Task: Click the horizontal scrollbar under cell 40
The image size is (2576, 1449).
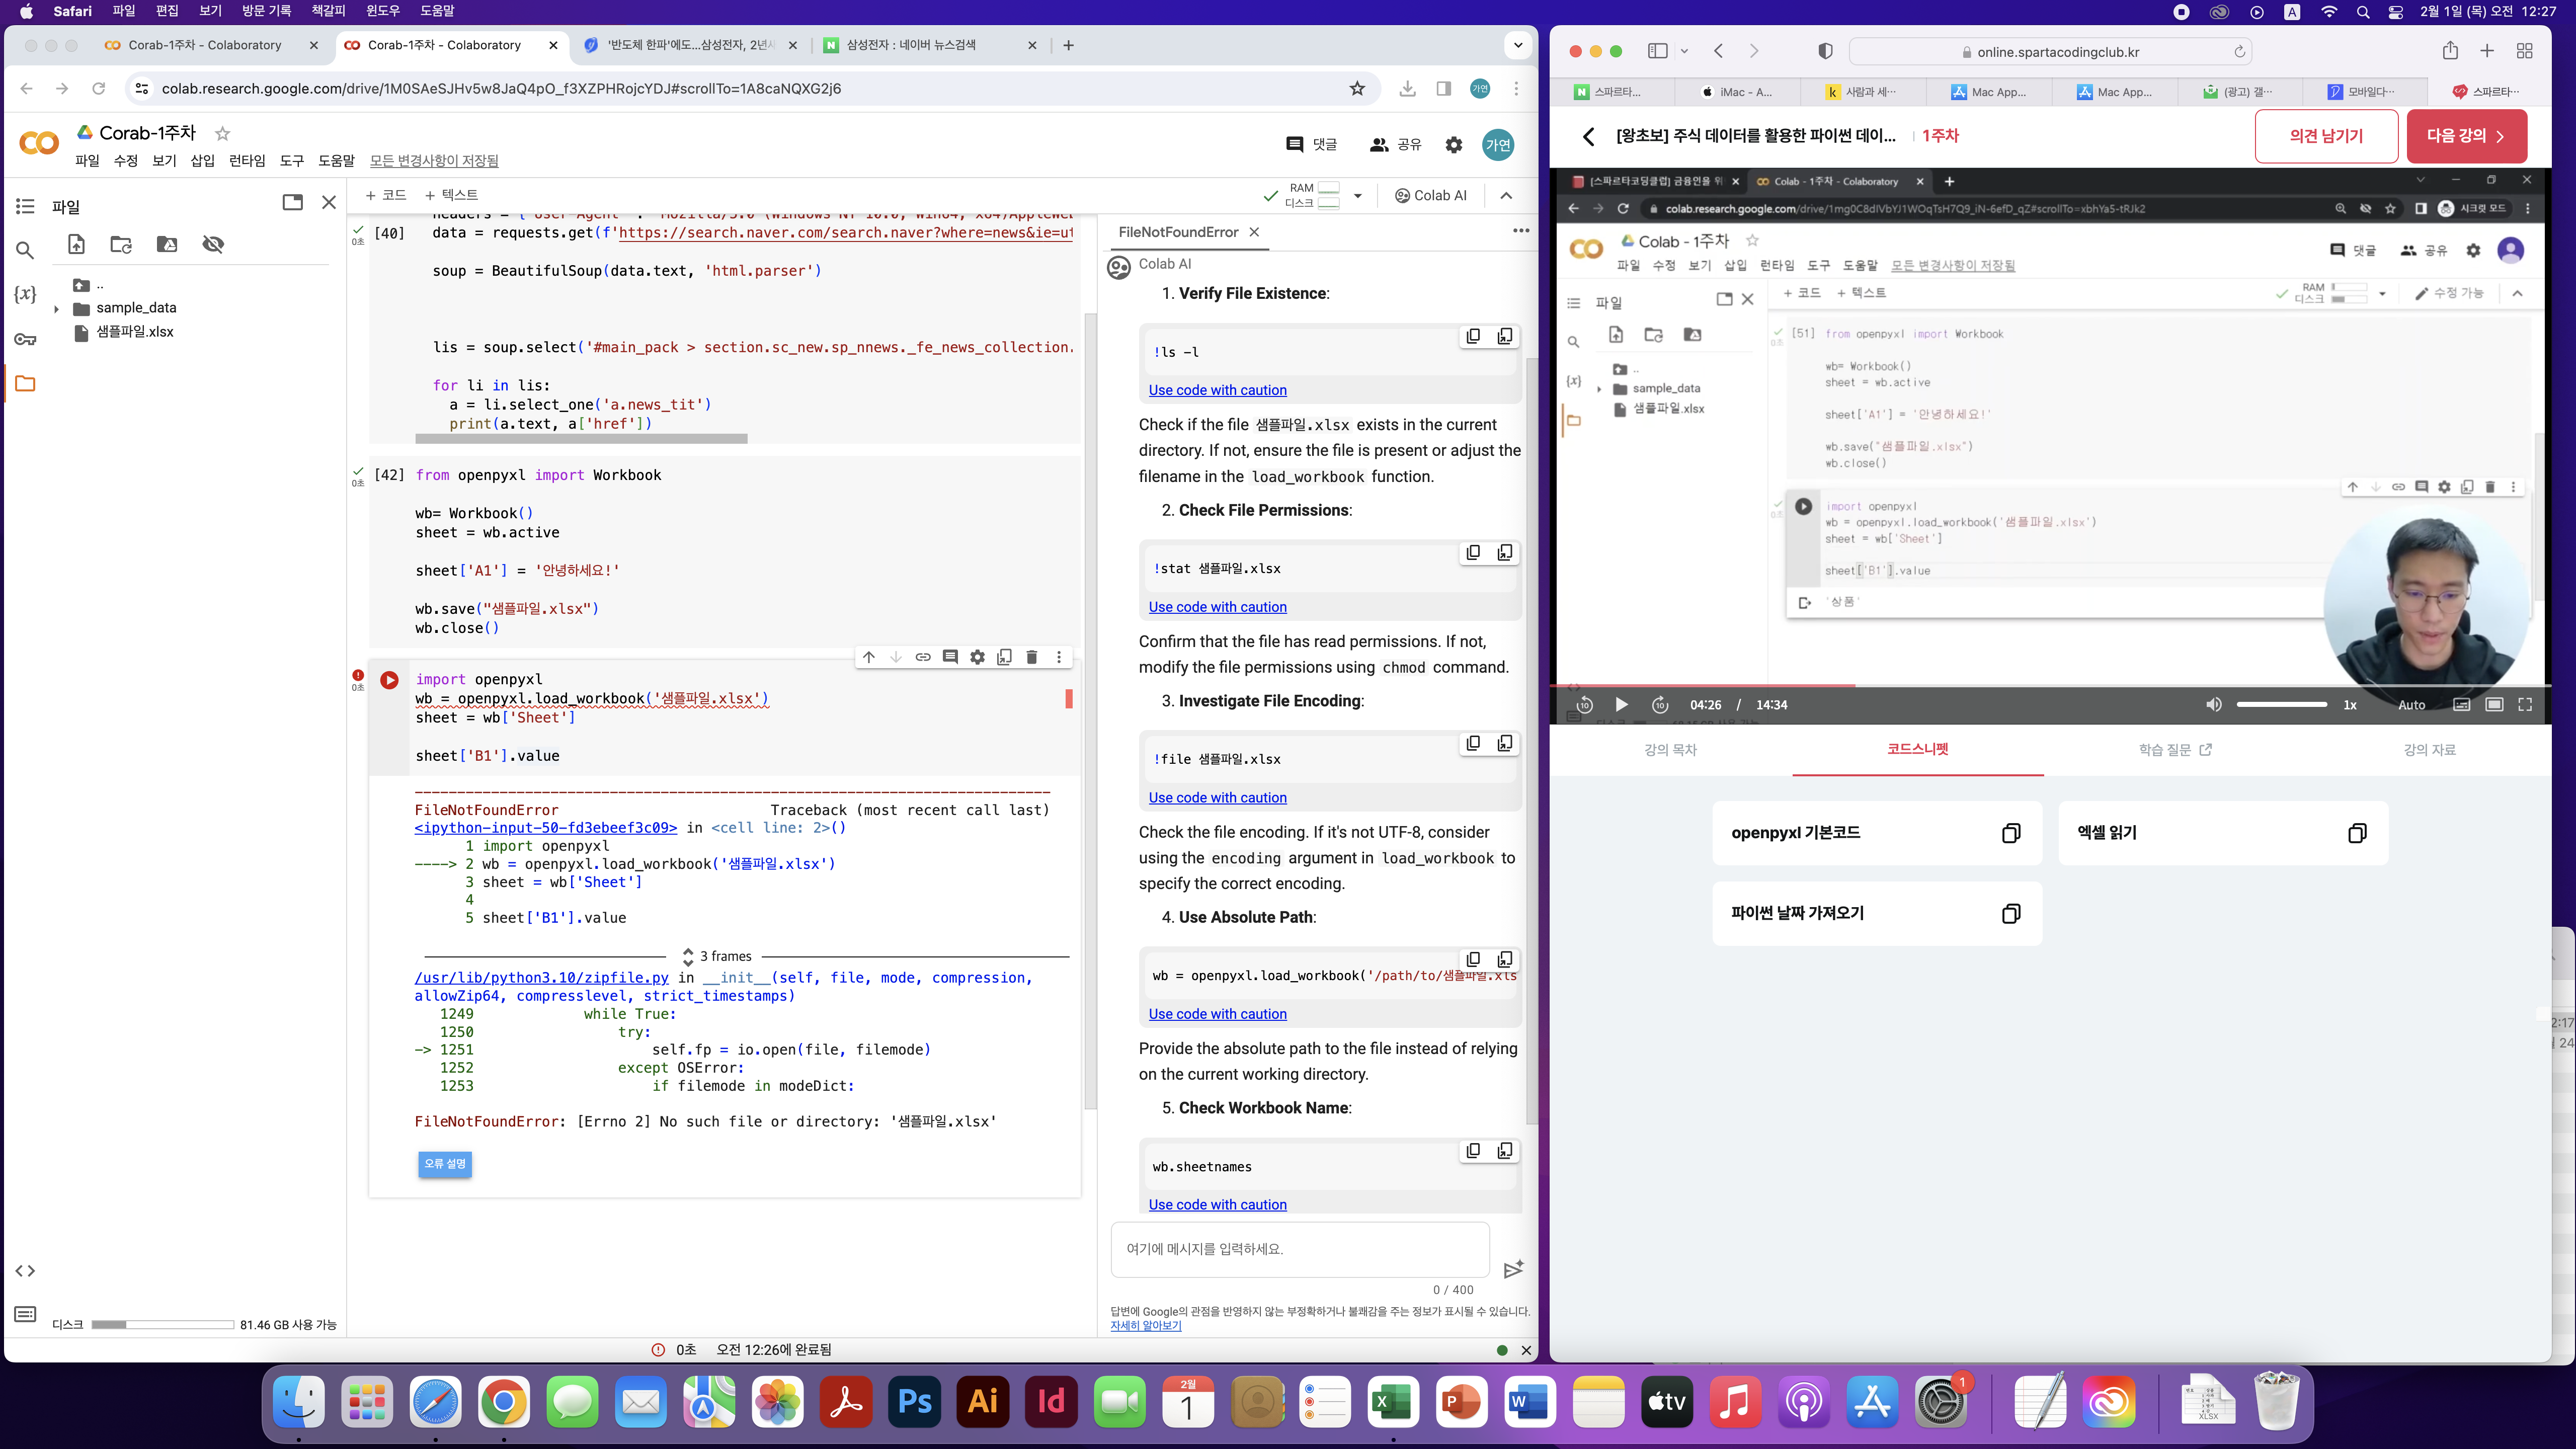Action: [581, 439]
